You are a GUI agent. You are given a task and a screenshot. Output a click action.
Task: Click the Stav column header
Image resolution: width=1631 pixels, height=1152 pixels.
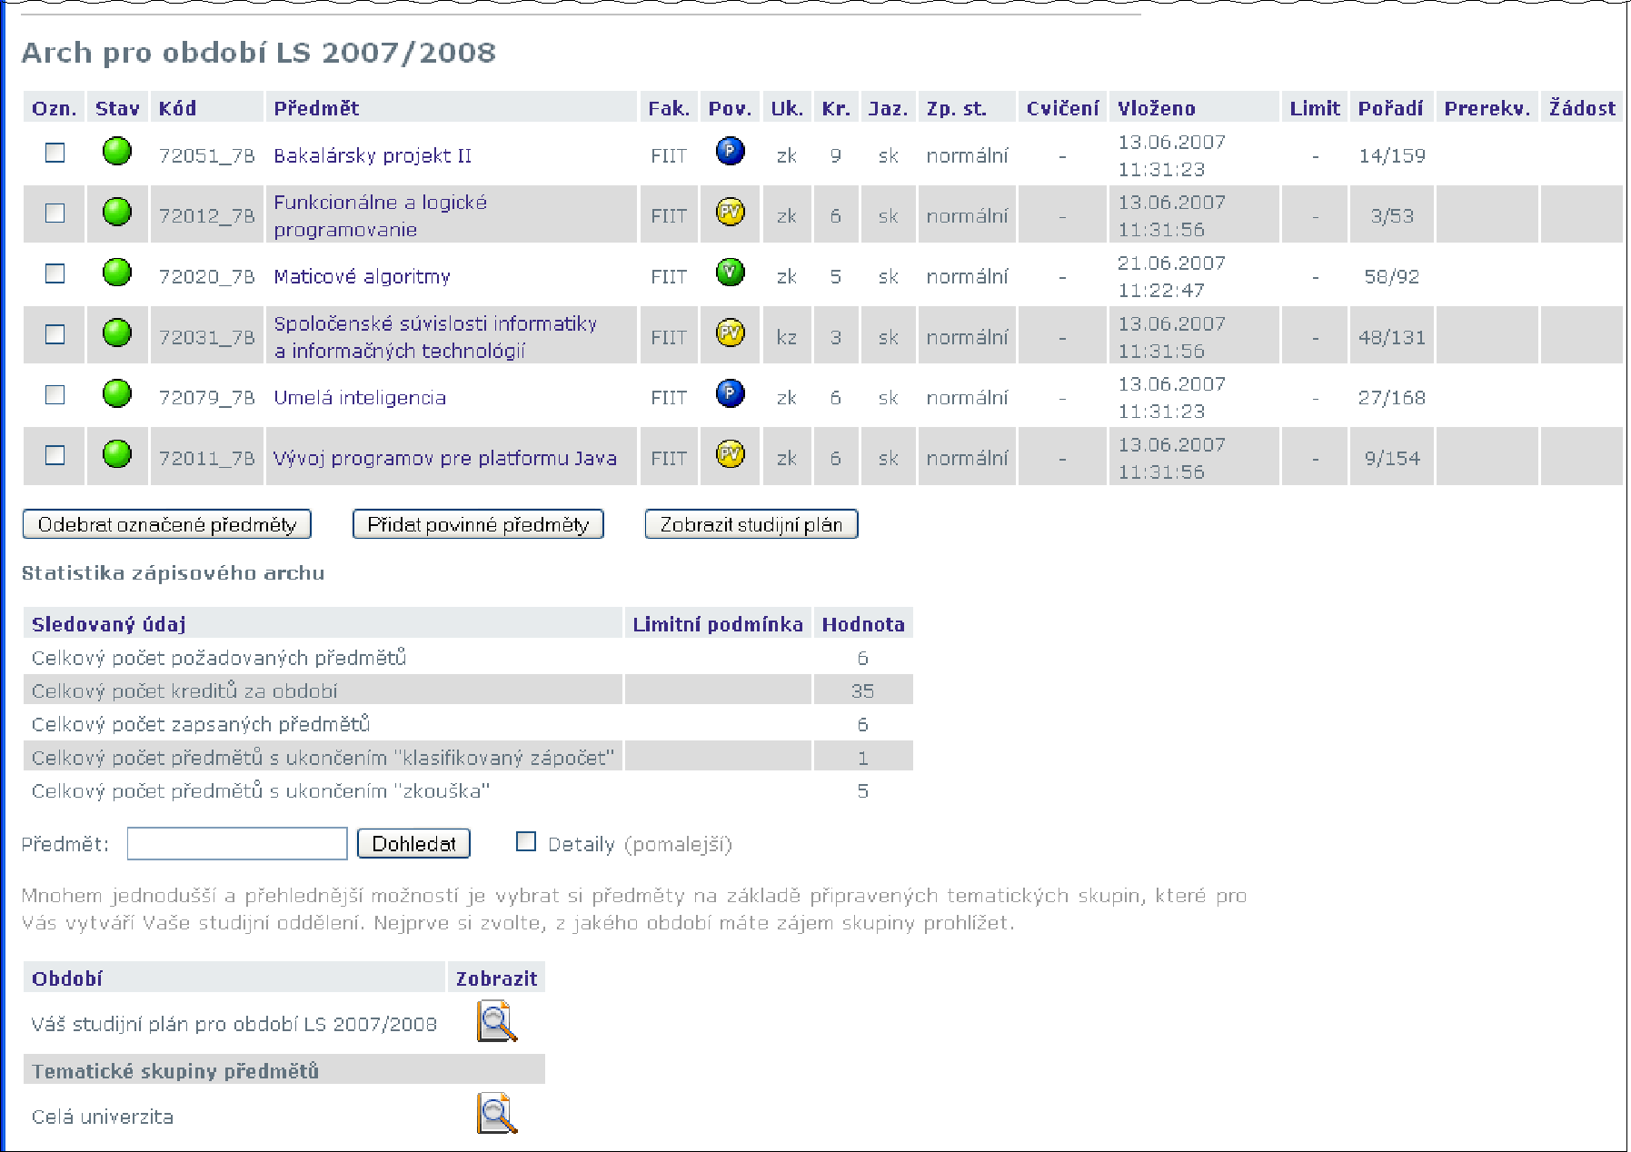(x=117, y=108)
